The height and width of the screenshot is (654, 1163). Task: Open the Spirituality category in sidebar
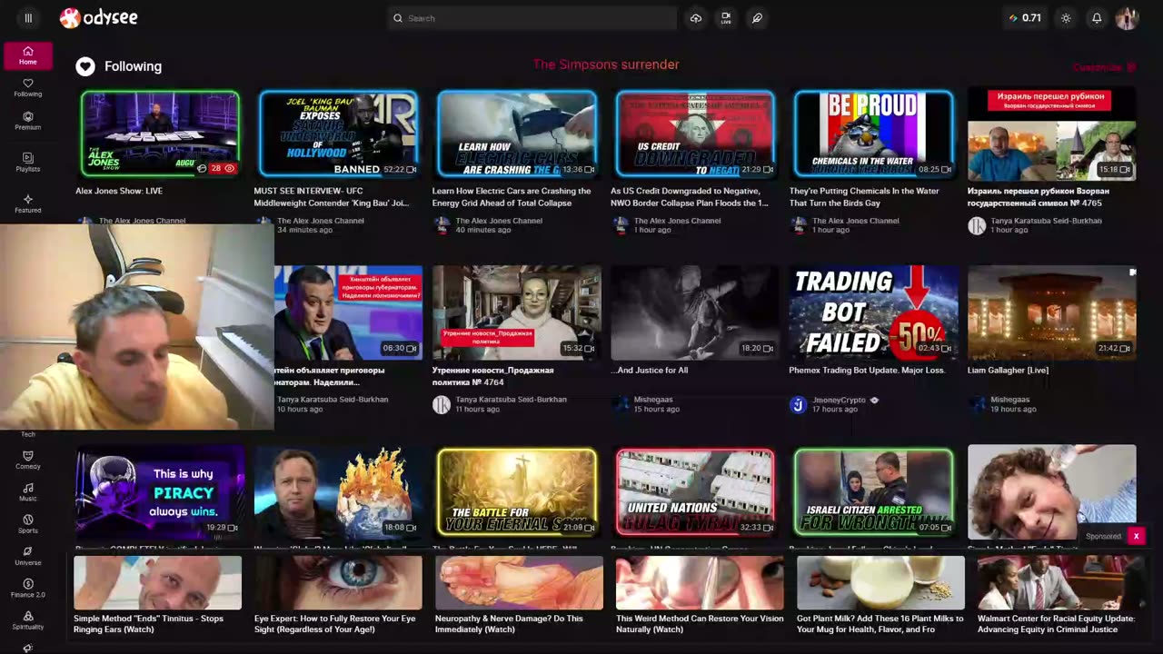tap(28, 621)
